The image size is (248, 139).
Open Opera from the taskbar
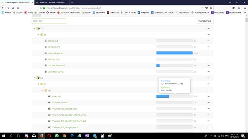(x=49, y=136)
